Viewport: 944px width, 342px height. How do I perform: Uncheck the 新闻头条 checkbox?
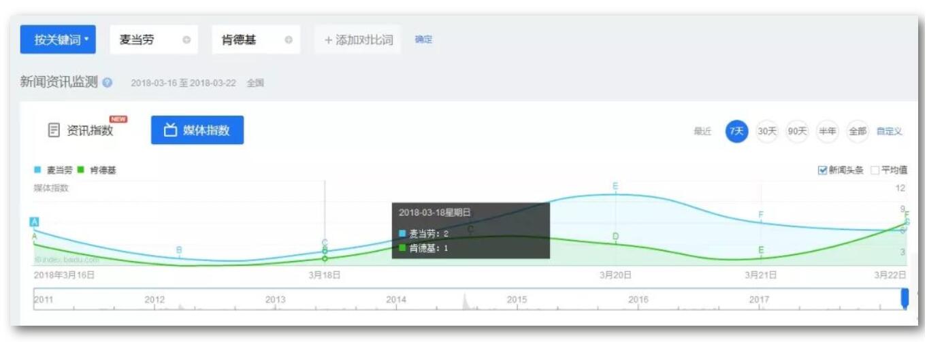[x=822, y=170]
